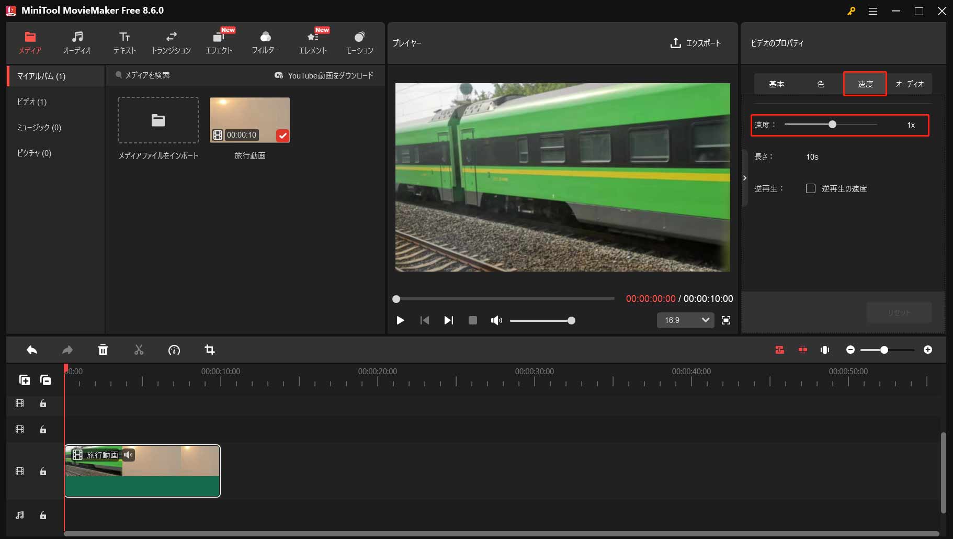The width and height of the screenshot is (953, 539).
Task: Open the speed control icon above the timeline
Action: (x=174, y=350)
